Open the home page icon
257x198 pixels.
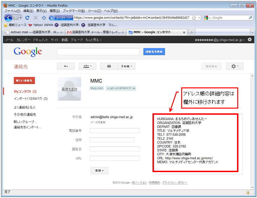point(44,17)
